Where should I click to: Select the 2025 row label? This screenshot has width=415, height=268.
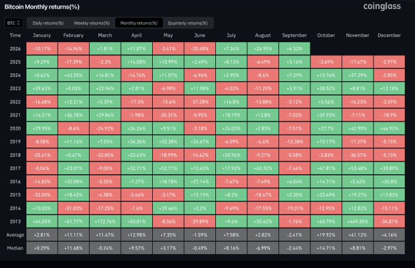point(15,62)
